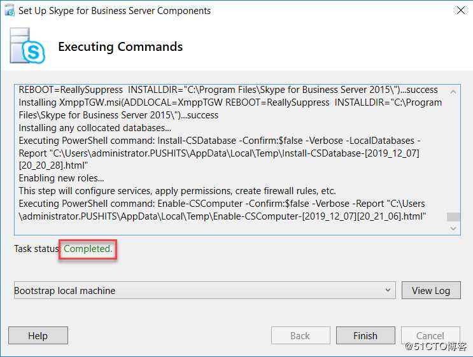
Task: Click the green 'Completed.' status text
Action: point(88,249)
